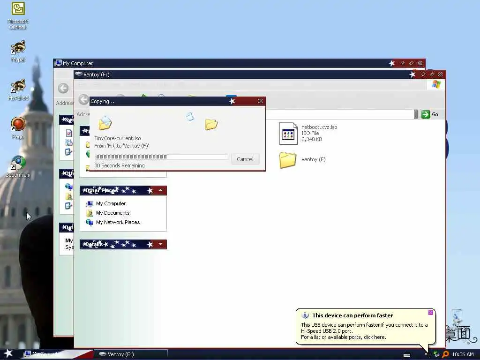Switch to Ventoy (F:) taskbar button
Viewport: 480px width, 360px height.
point(131,354)
